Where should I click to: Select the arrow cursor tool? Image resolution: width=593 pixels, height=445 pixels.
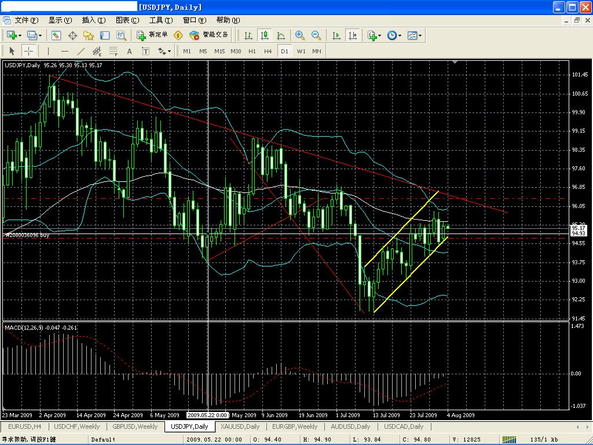pos(12,51)
